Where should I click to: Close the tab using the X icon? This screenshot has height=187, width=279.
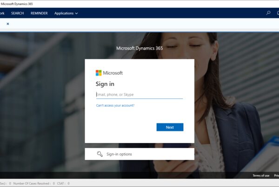click(8, 24)
